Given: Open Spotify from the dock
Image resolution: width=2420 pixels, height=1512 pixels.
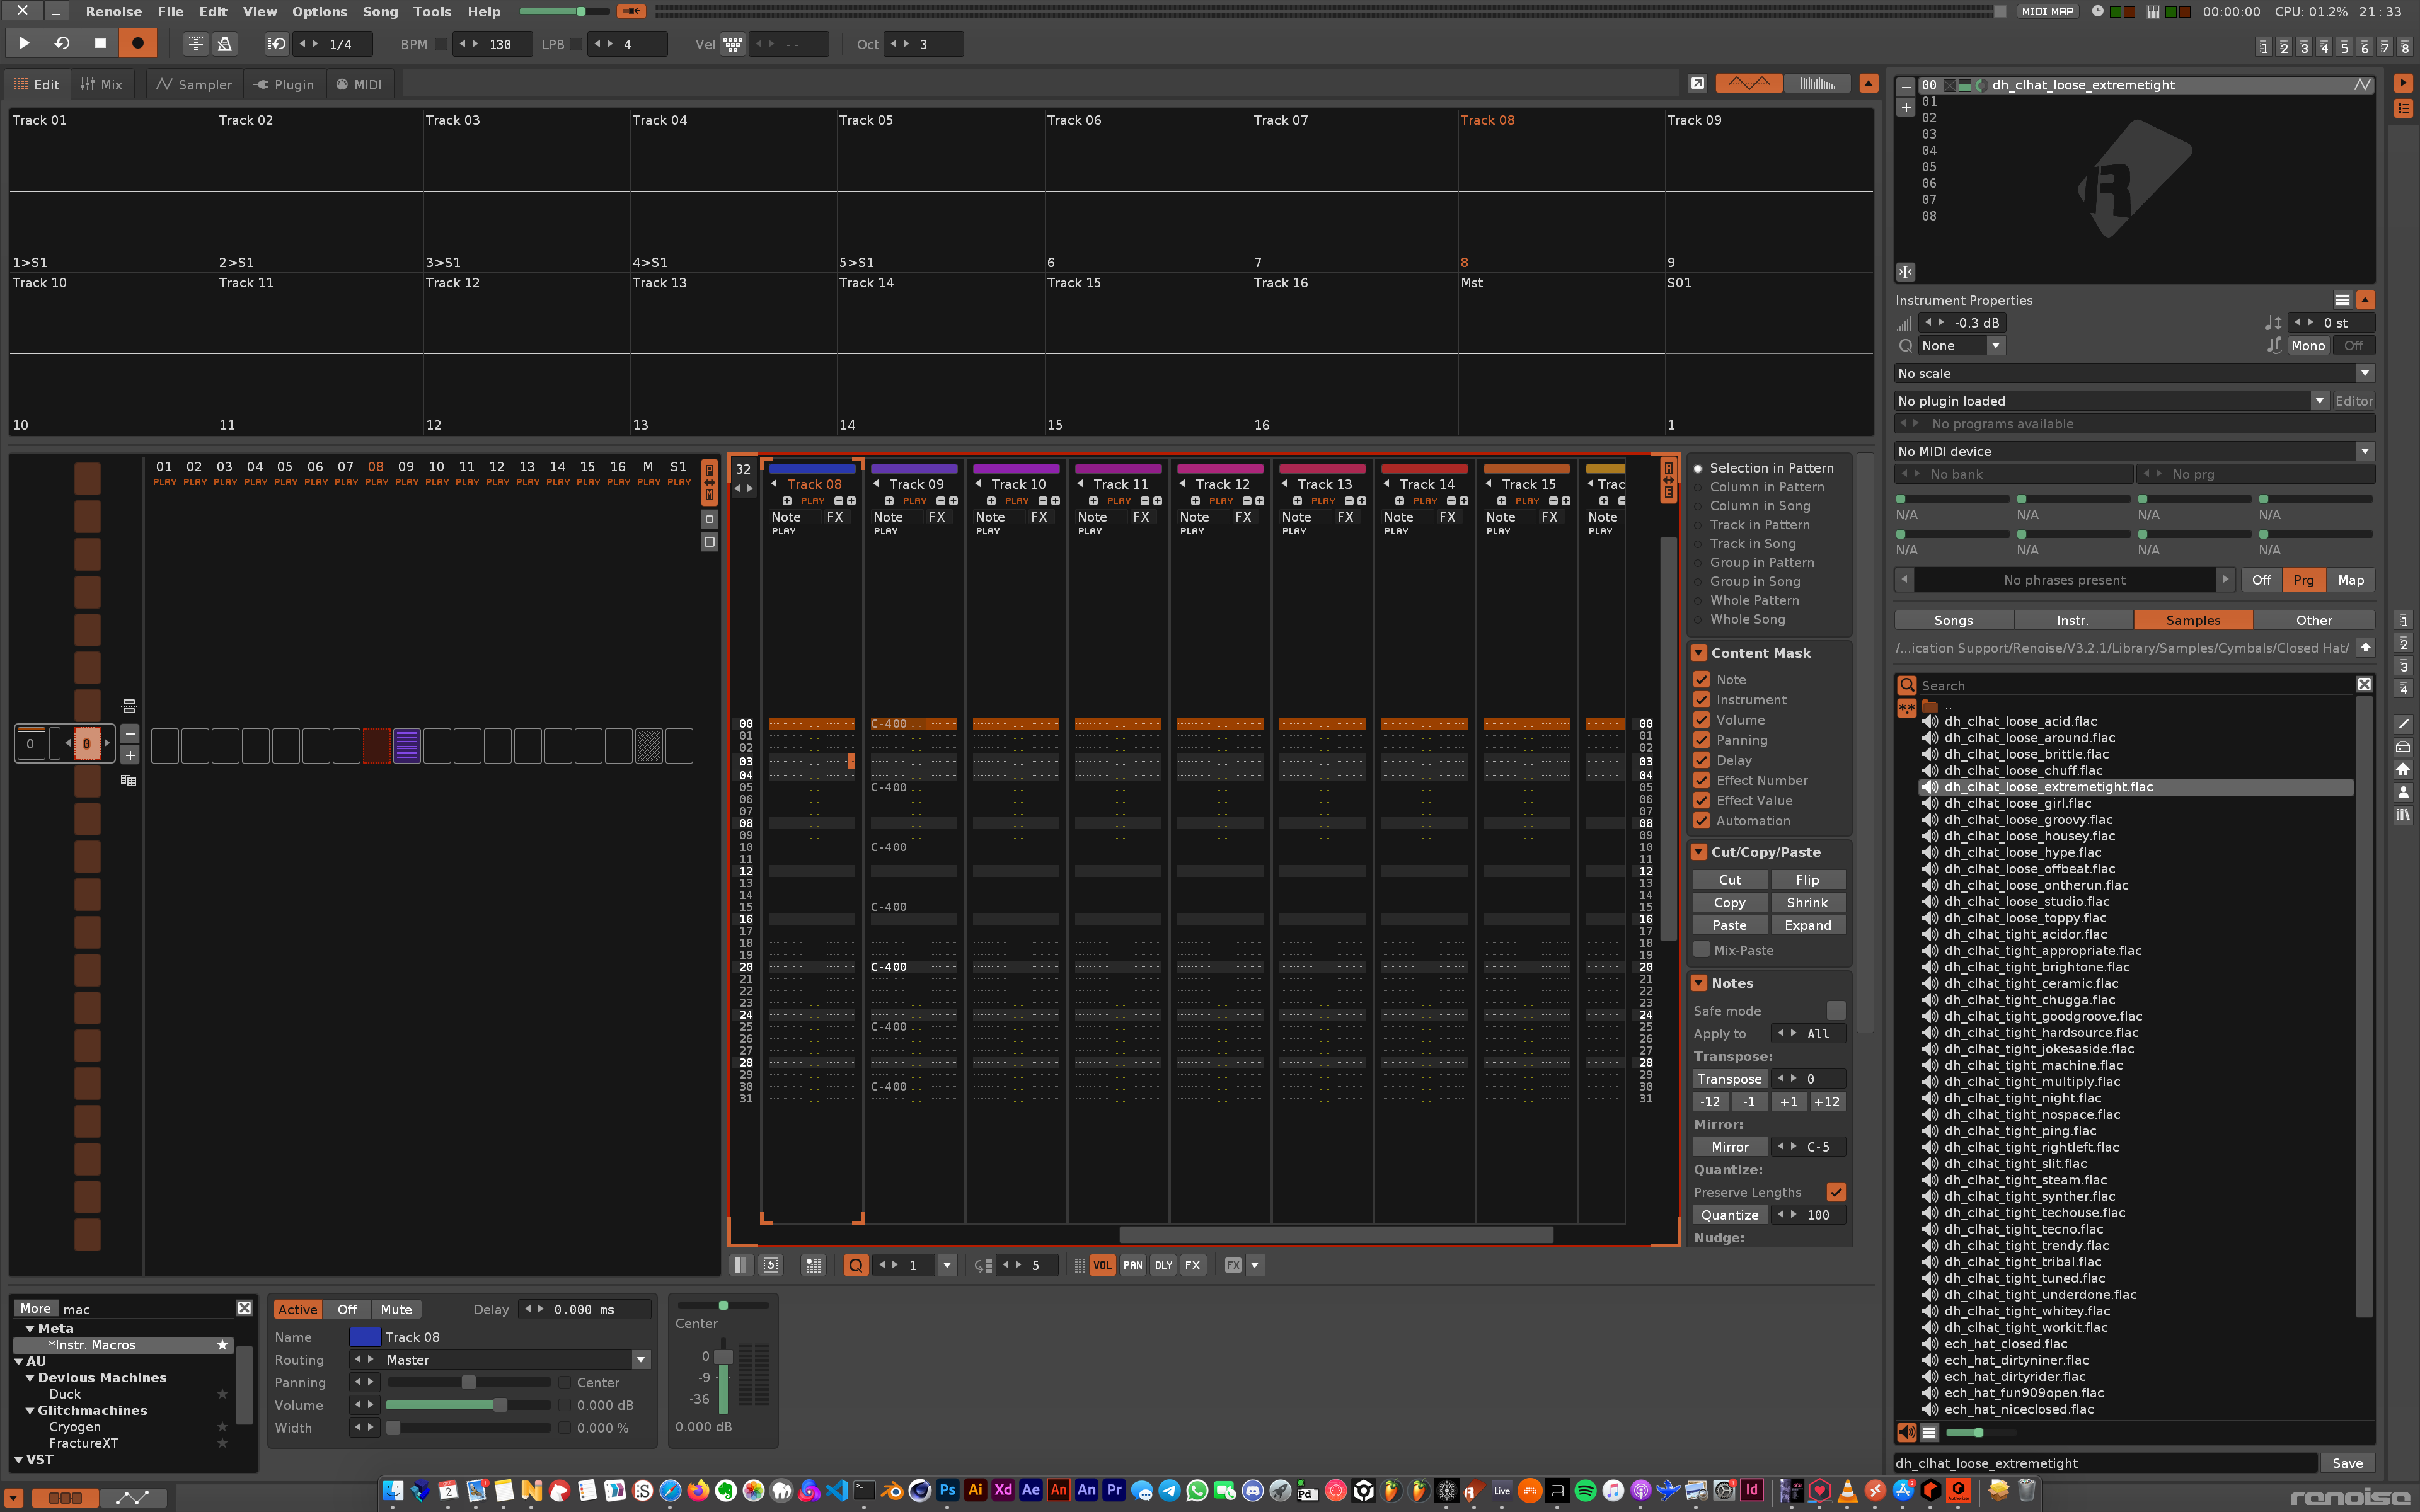Looking at the screenshot, I should [1585, 1491].
